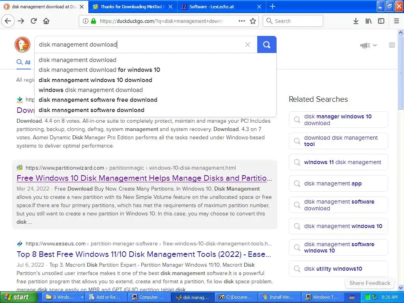Click the green padlock security icon
This screenshot has width=404, height=303.
click(x=94, y=21)
